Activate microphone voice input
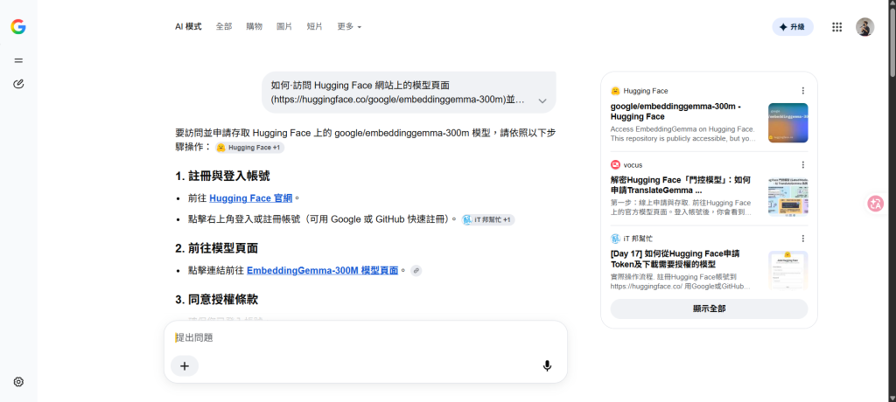The image size is (896, 402). (x=547, y=366)
